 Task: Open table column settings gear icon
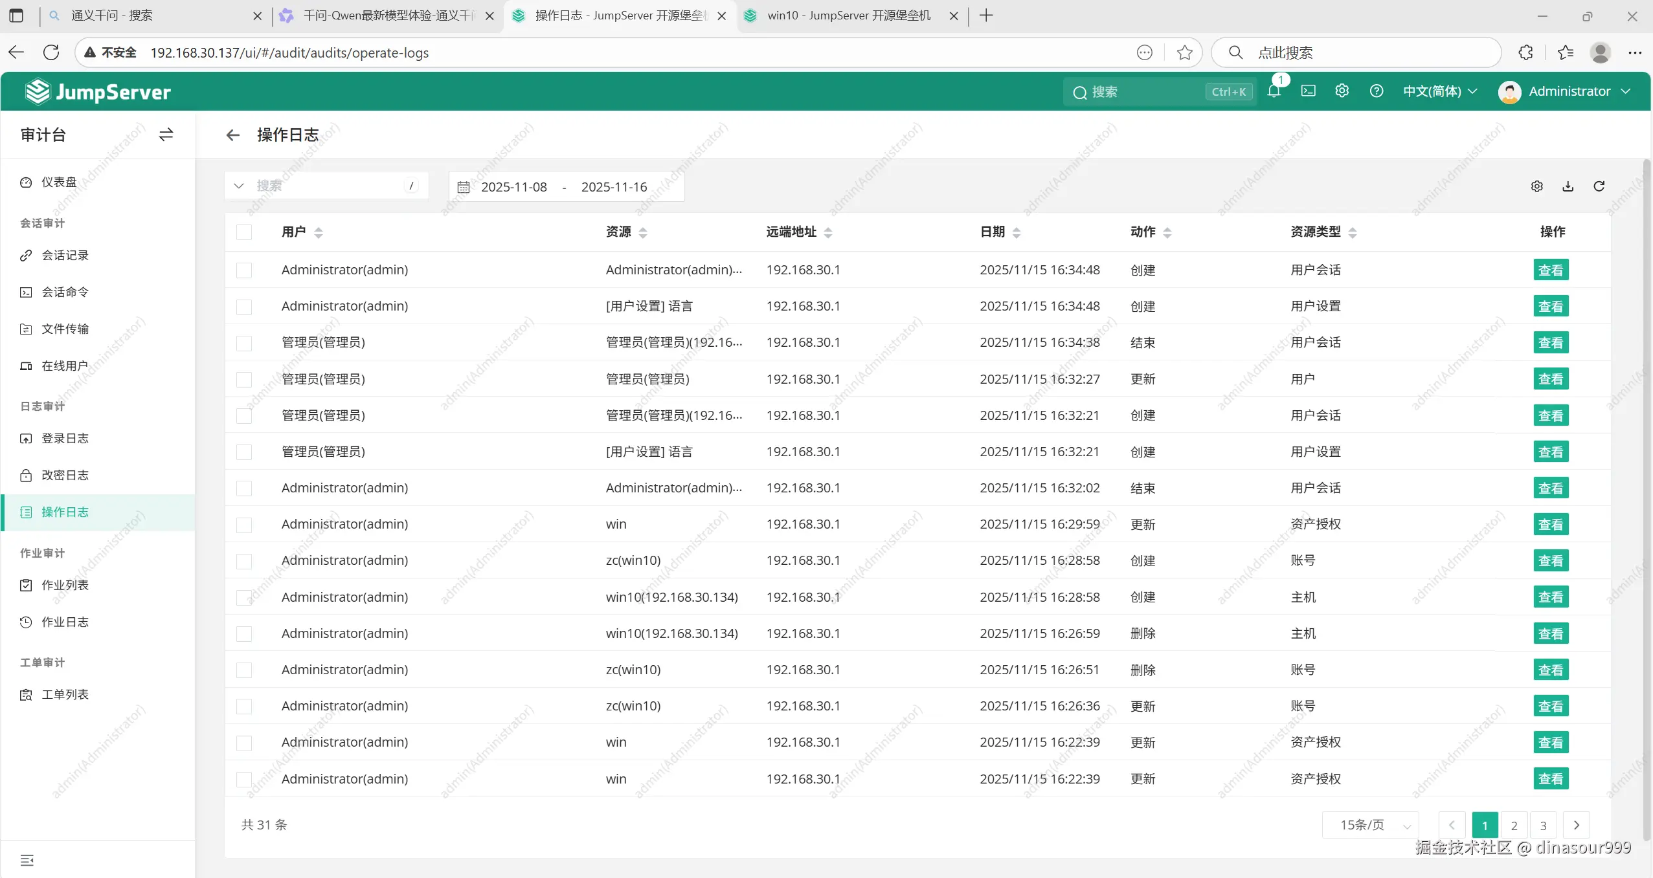point(1536,186)
